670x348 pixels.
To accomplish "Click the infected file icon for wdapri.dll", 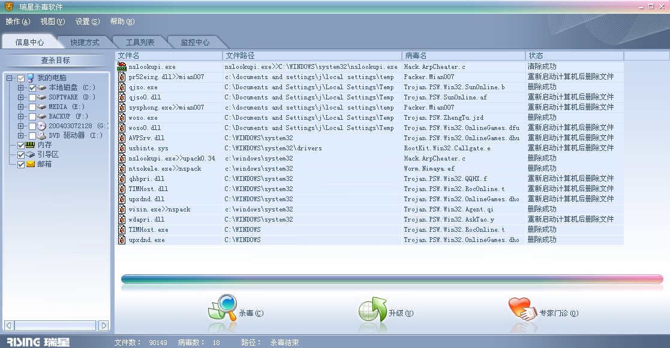I will pyautogui.click(x=122, y=219).
